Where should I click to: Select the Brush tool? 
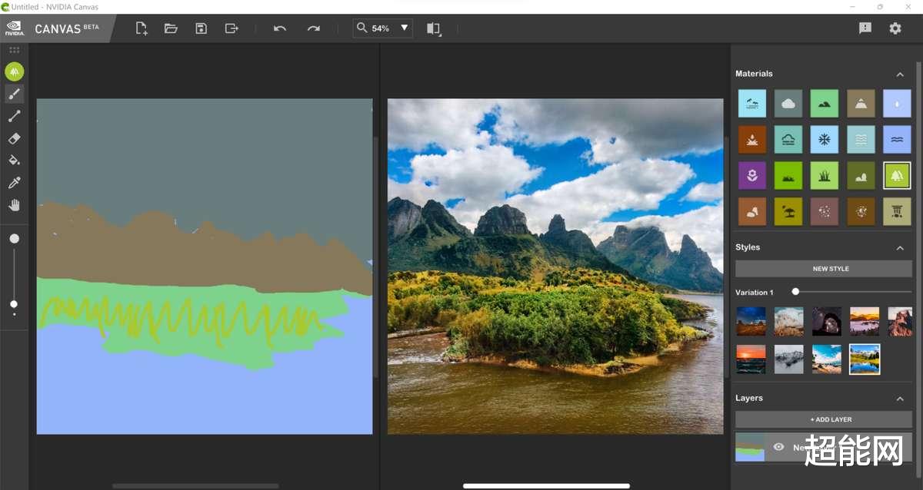pyautogui.click(x=14, y=94)
